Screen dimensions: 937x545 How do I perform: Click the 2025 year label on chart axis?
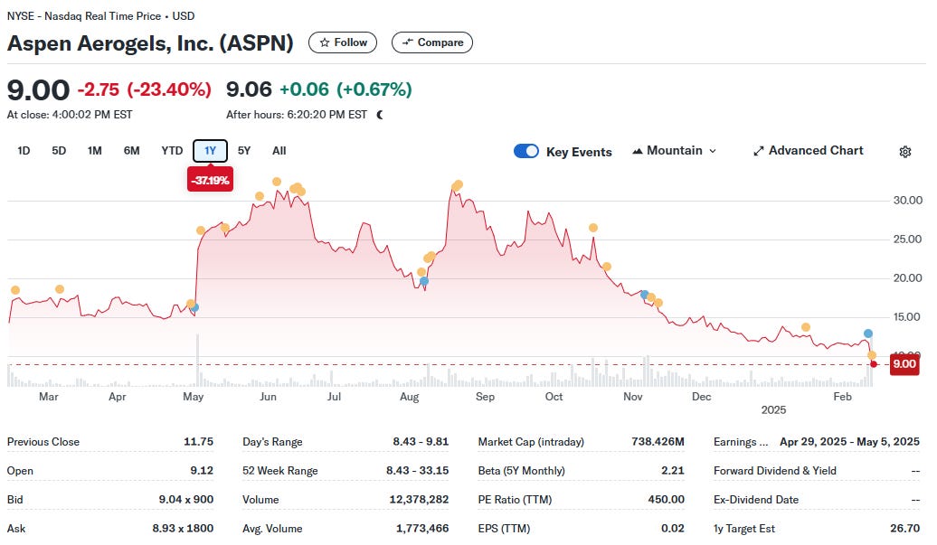tap(773, 410)
